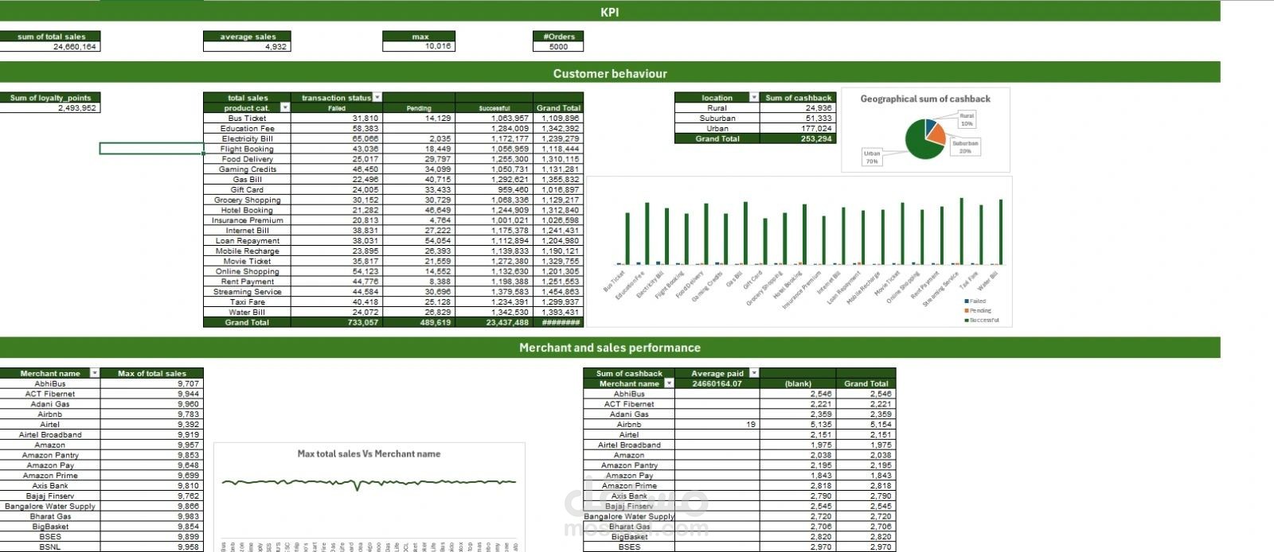This screenshot has height=552, width=1274.
Task: Select the Customer behaviour header banner
Action: pyautogui.click(x=610, y=73)
